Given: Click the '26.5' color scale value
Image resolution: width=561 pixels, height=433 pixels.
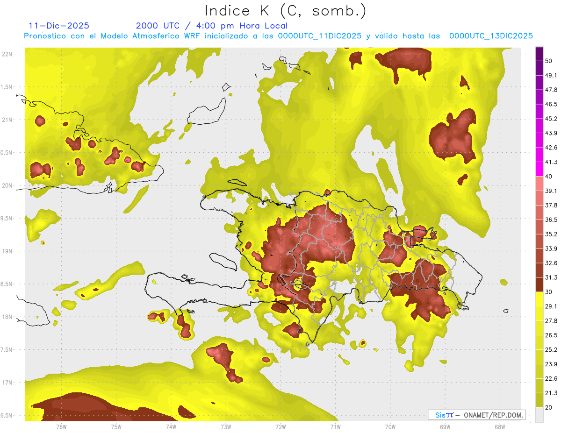Looking at the screenshot, I should (x=551, y=335).
